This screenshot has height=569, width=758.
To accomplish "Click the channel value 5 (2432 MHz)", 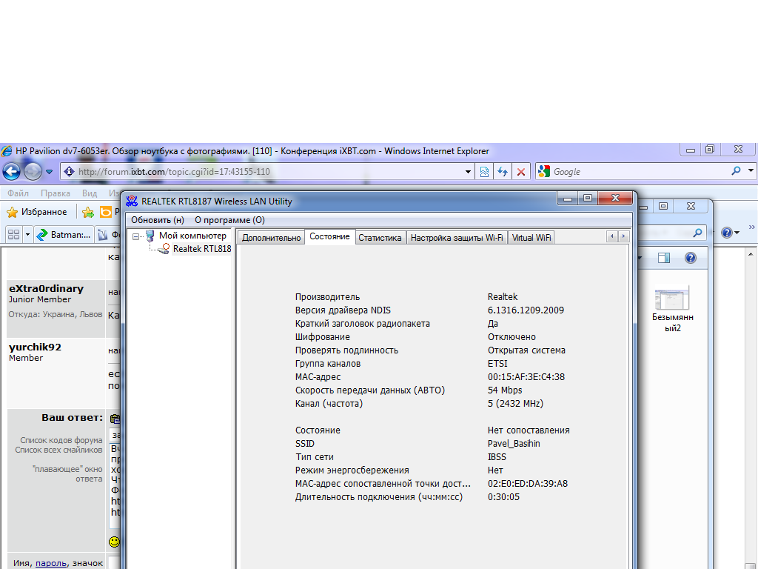I will pyautogui.click(x=515, y=404).
